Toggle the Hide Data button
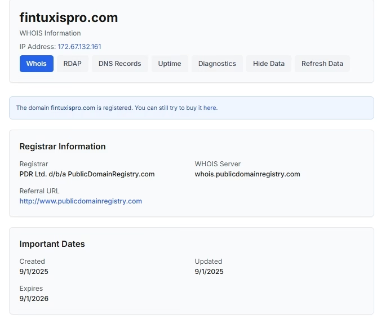Image resolution: width=377 pixels, height=319 pixels. pyautogui.click(x=269, y=64)
